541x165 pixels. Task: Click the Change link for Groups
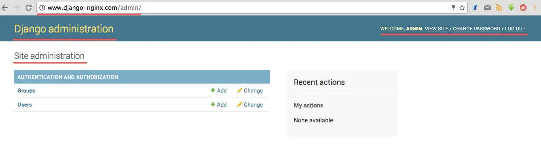[253, 91]
